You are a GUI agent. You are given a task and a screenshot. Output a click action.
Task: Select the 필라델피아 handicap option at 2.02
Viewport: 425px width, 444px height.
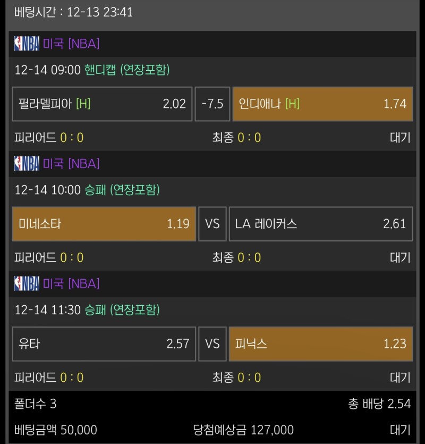point(102,104)
